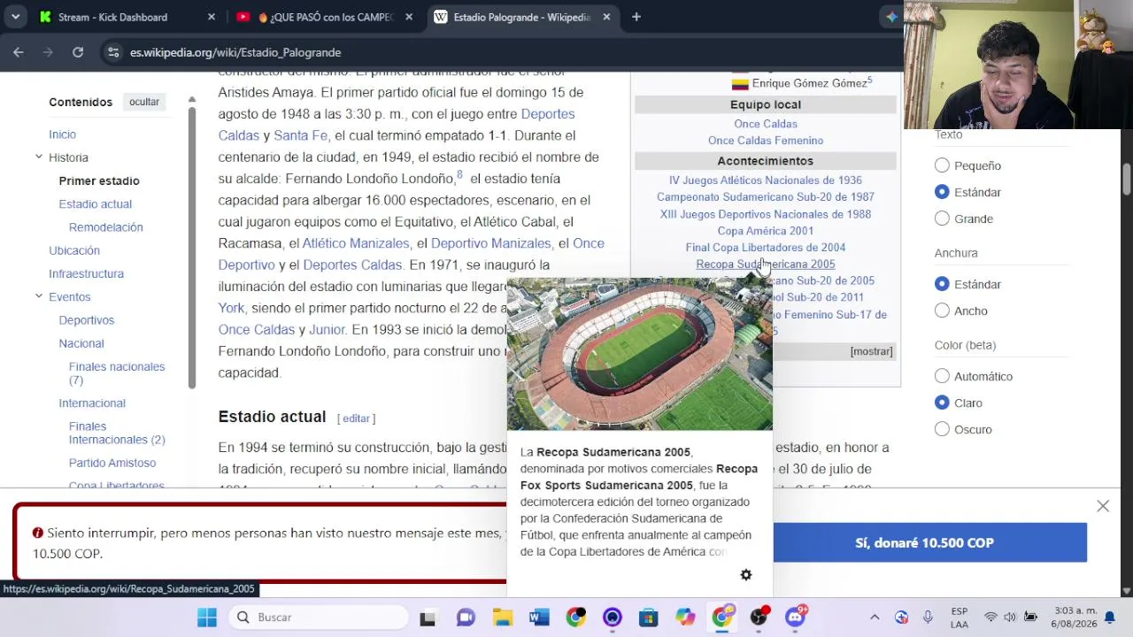Launch File Explorer from the taskbar
This screenshot has width=1133, height=637.
point(503,618)
